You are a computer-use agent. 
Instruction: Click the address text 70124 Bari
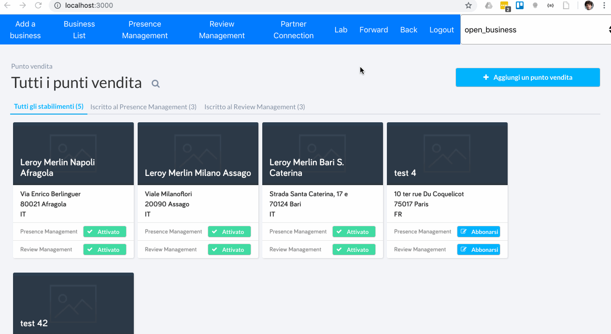pyautogui.click(x=285, y=204)
